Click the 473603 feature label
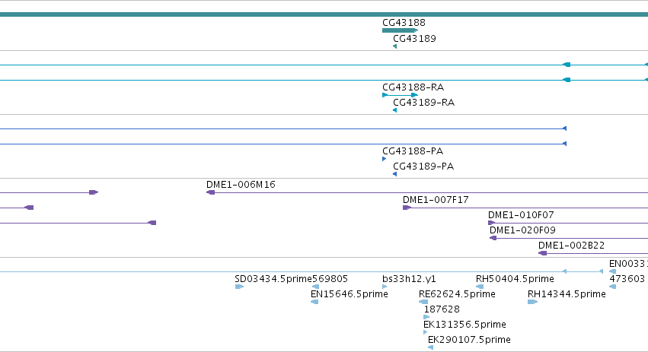Image resolution: width=648 pixels, height=352 pixels. click(x=627, y=279)
